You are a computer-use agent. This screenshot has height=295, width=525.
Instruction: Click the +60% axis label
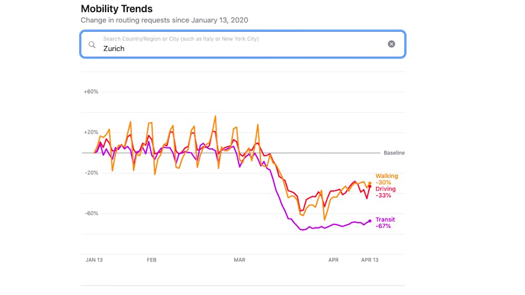91,92
